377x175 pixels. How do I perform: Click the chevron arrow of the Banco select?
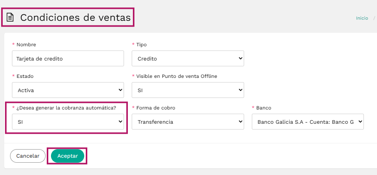click(360, 122)
